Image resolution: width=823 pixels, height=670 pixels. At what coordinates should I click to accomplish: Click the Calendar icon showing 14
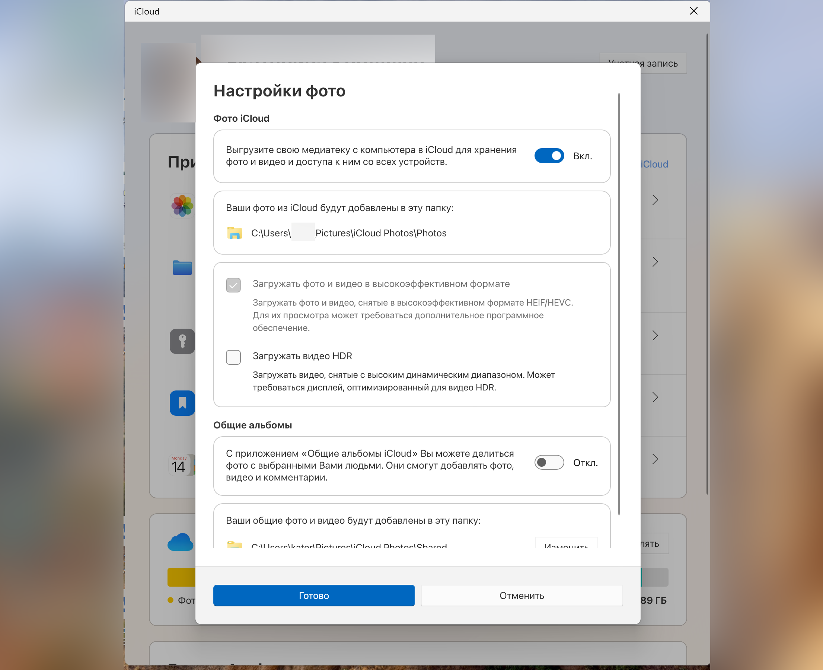(182, 465)
